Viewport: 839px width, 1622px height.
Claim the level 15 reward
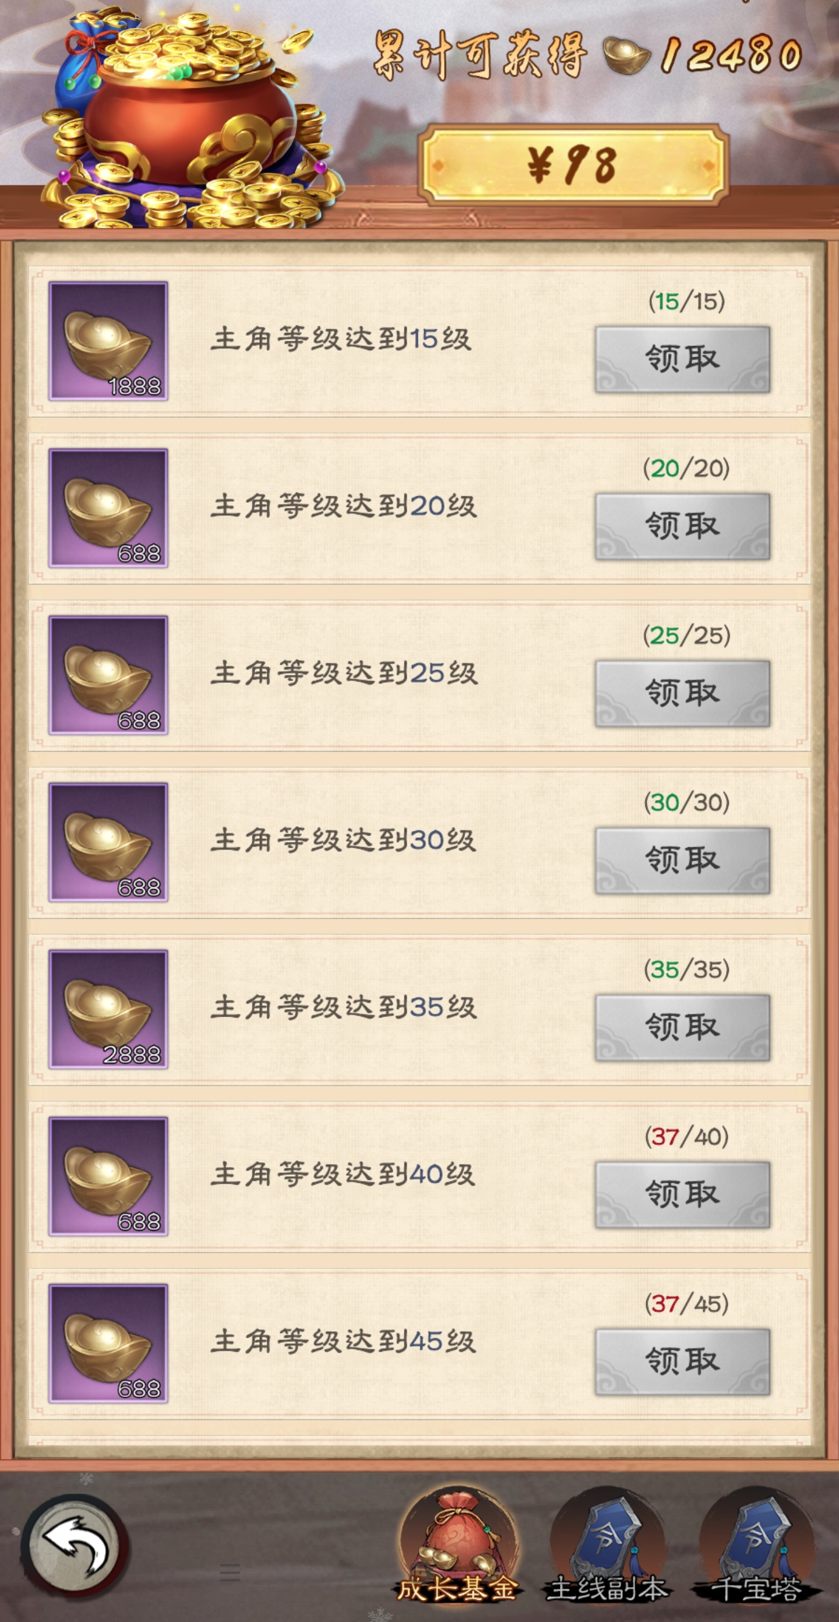[682, 359]
